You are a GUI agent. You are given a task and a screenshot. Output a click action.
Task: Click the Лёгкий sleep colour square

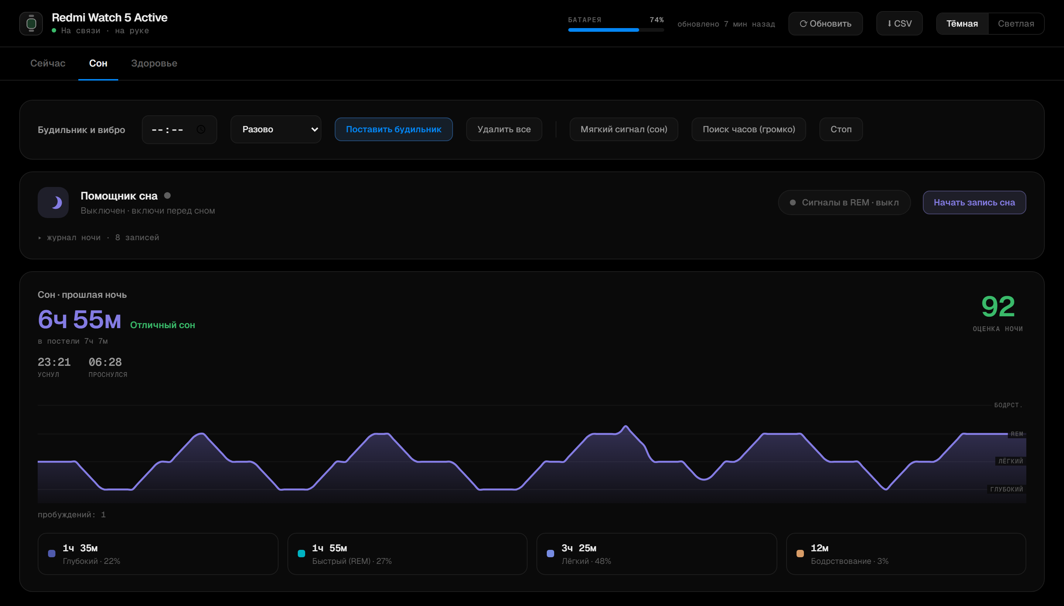click(x=550, y=554)
